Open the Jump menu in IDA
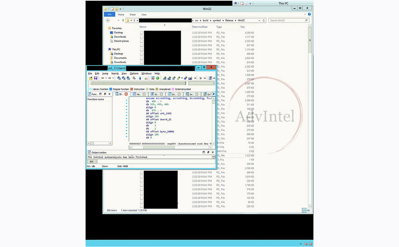 point(105,74)
